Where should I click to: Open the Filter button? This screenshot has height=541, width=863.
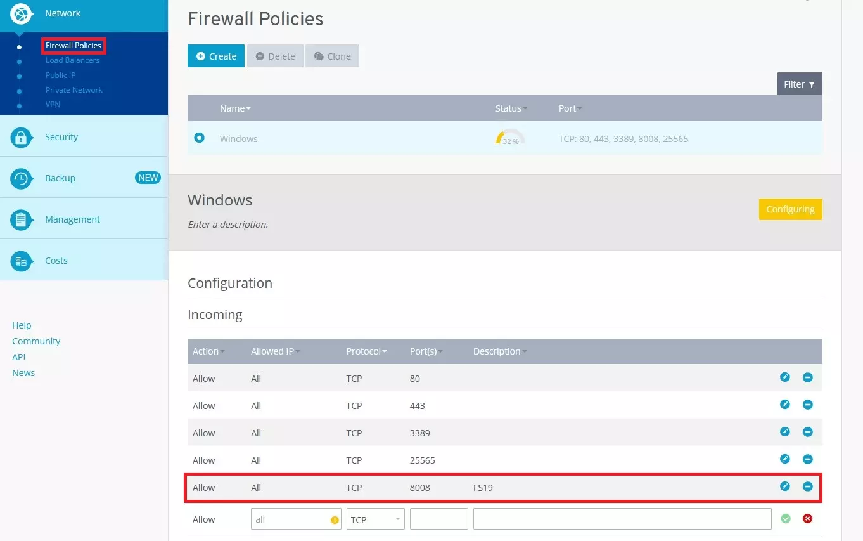(799, 84)
